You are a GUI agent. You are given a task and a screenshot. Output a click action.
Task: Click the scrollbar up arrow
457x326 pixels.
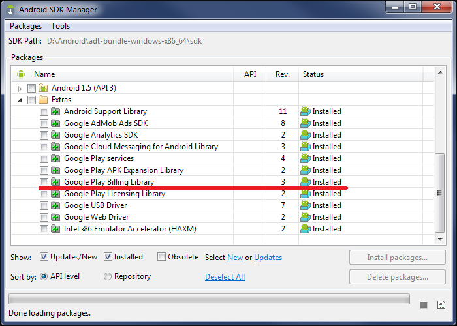point(440,72)
